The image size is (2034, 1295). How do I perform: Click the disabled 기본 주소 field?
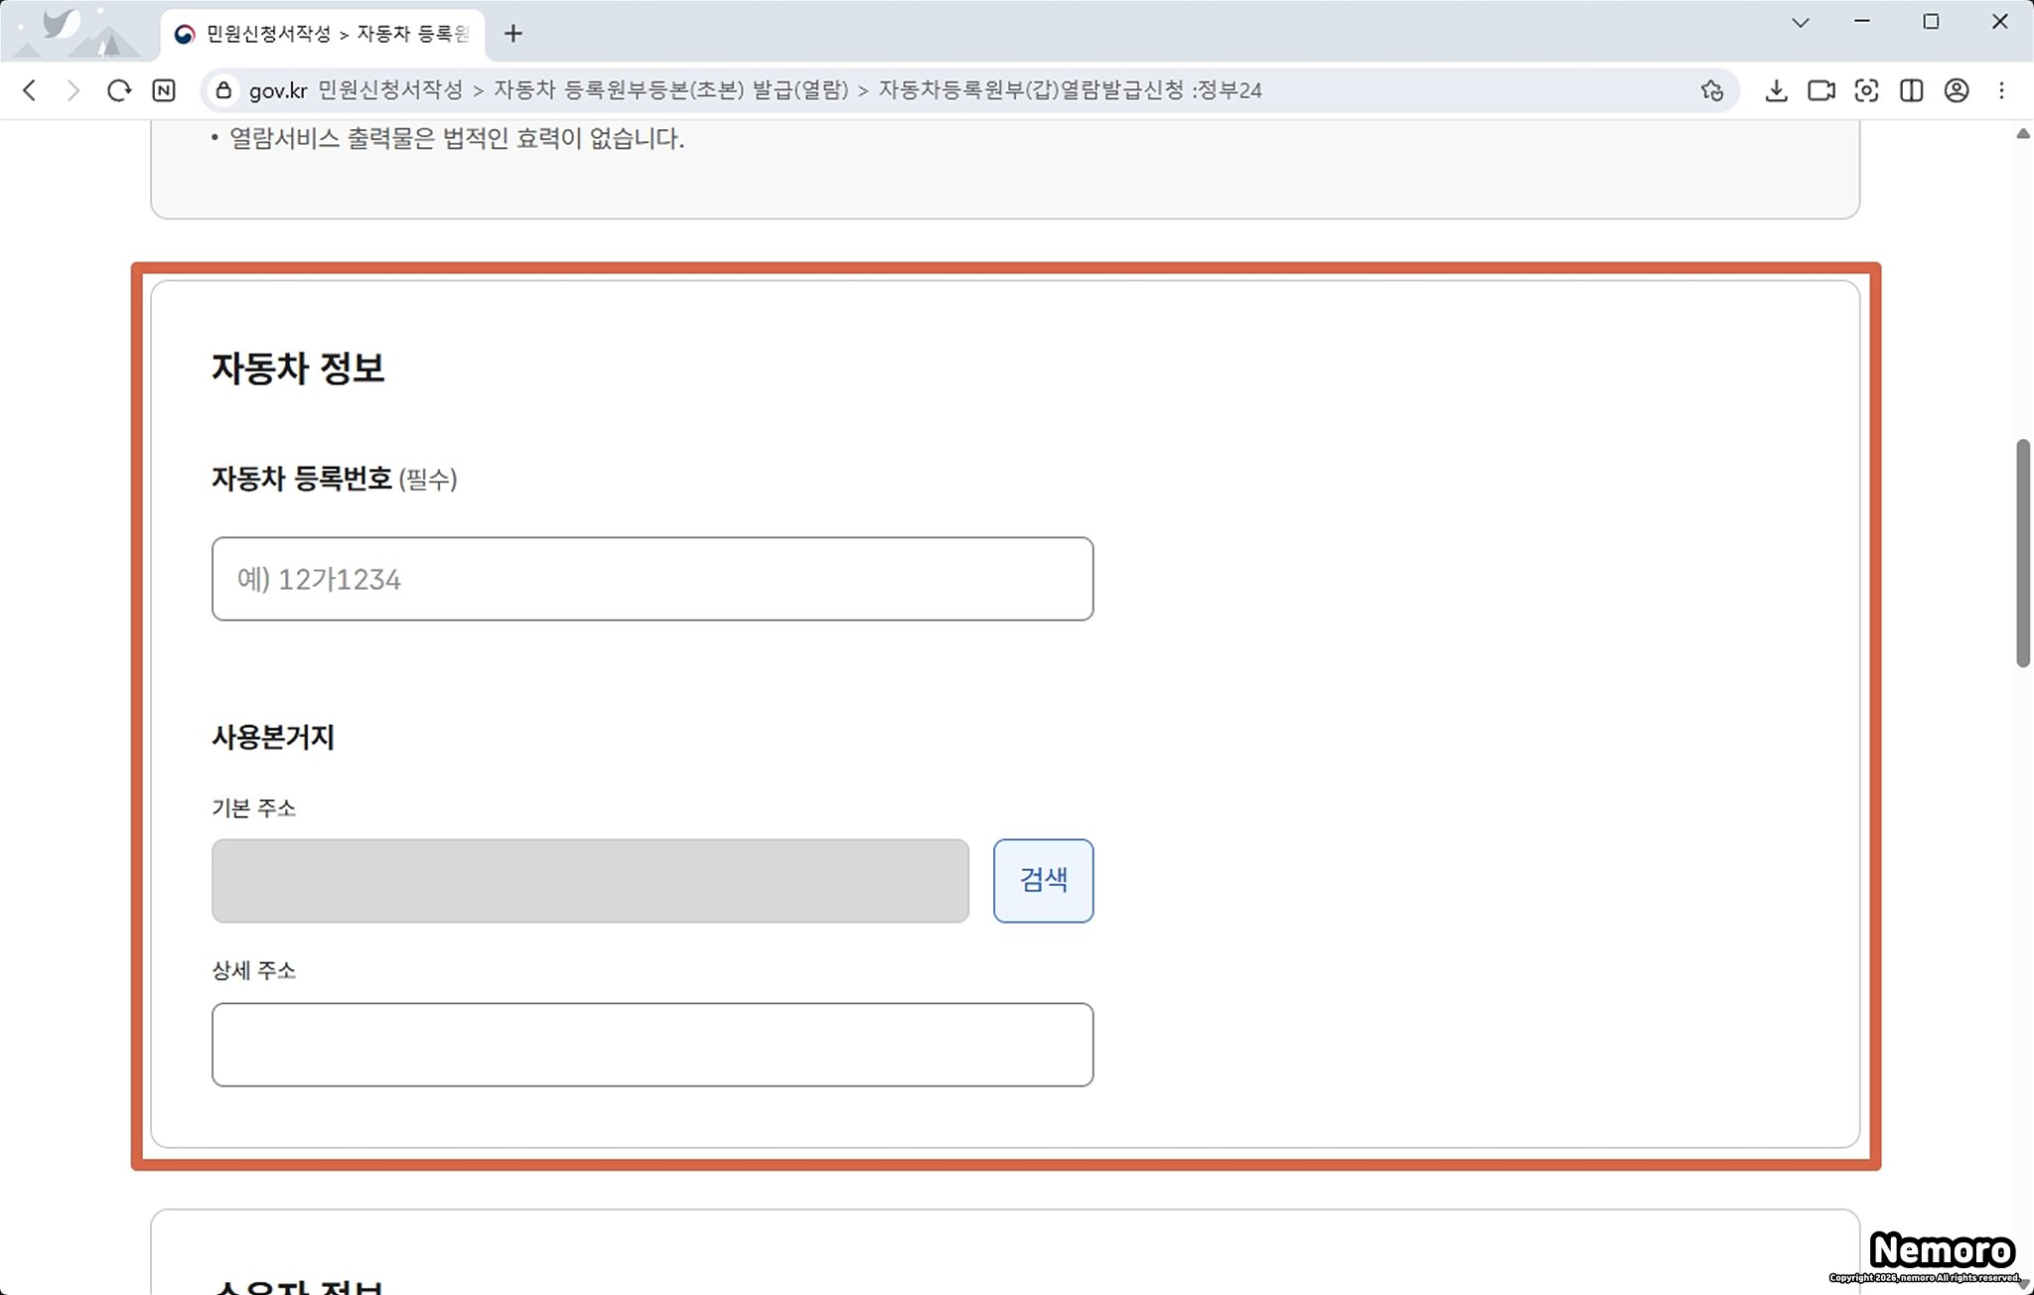coord(590,880)
